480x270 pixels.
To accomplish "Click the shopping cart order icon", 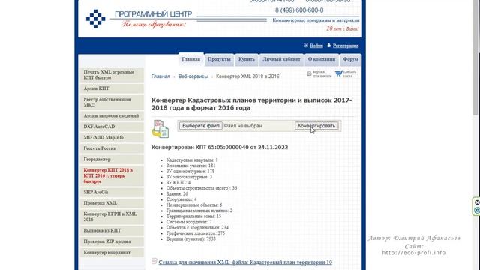I will (x=338, y=73).
